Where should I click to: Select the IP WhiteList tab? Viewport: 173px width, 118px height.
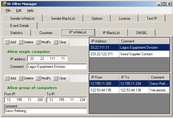(78, 32)
